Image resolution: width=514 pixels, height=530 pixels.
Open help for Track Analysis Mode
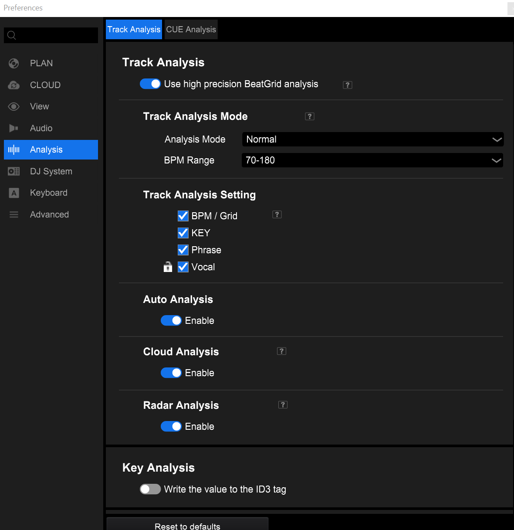click(x=310, y=116)
